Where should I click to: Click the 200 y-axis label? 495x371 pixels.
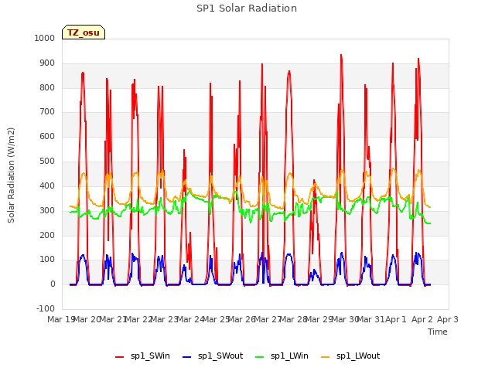click(x=47, y=235)
